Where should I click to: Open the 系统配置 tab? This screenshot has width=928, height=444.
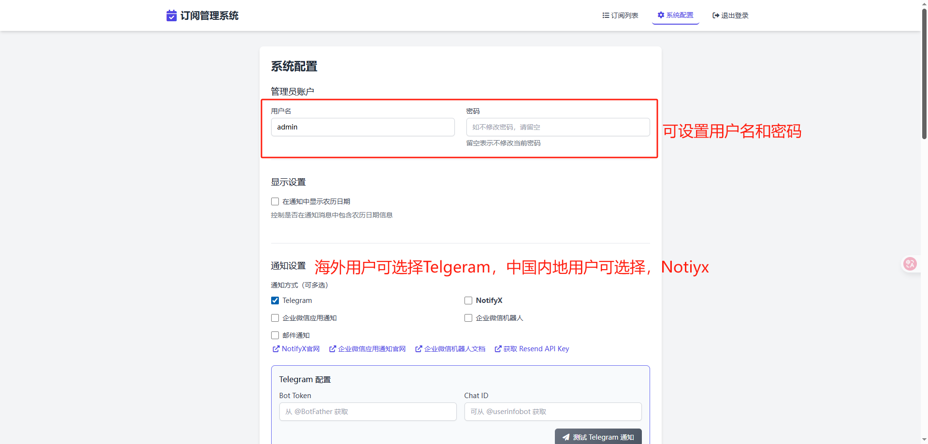(675, 15)
